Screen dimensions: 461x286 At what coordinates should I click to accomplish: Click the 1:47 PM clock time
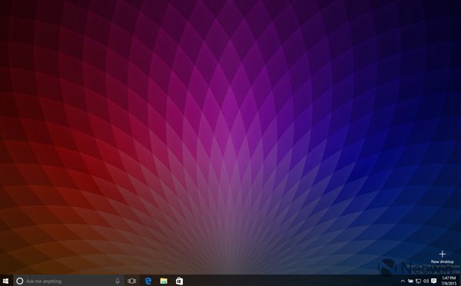pos(449,278)
